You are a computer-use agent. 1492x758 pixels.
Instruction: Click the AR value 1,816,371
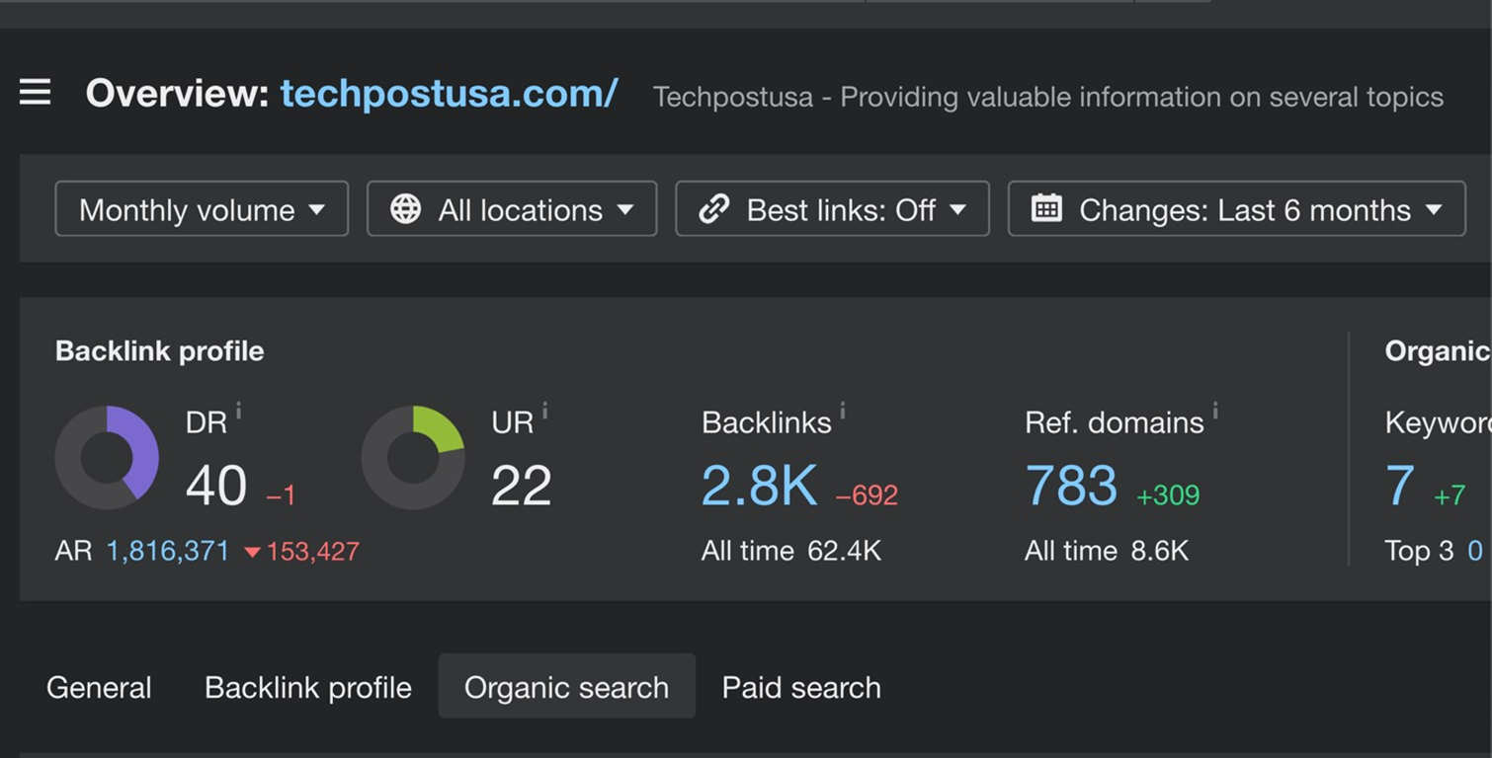(168, 551)
